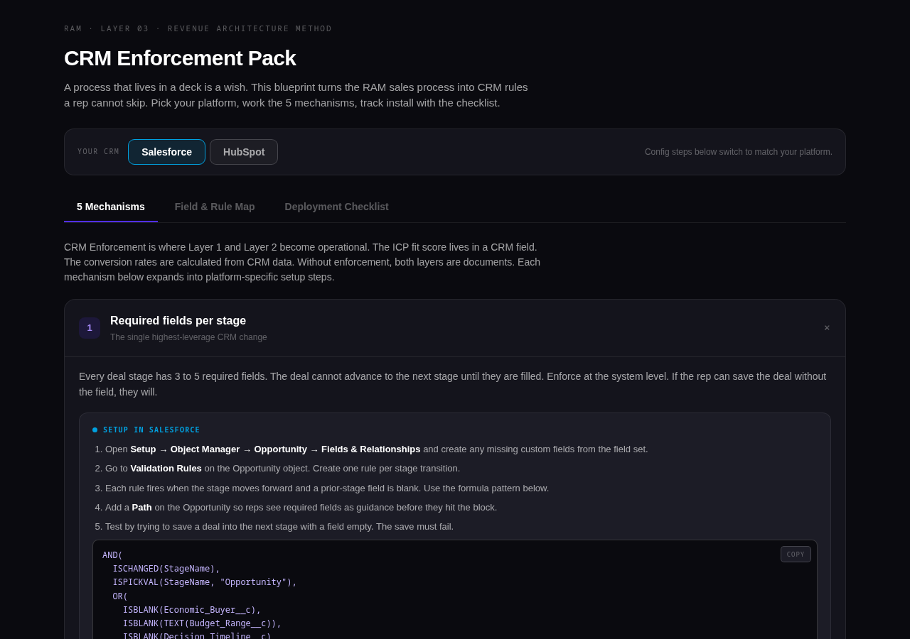Click the ISBLANK(Economic_Buyer__c) code line
Screen dimensions: 910x639
(192, 610)
